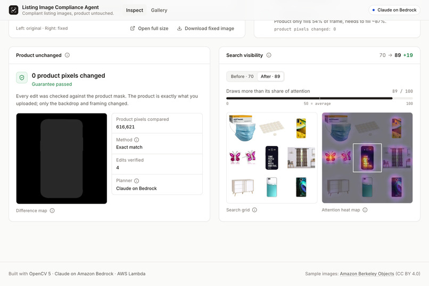Click the 89 / 100 score label
This screenshot has width=429, height=286.
(402, 91)
